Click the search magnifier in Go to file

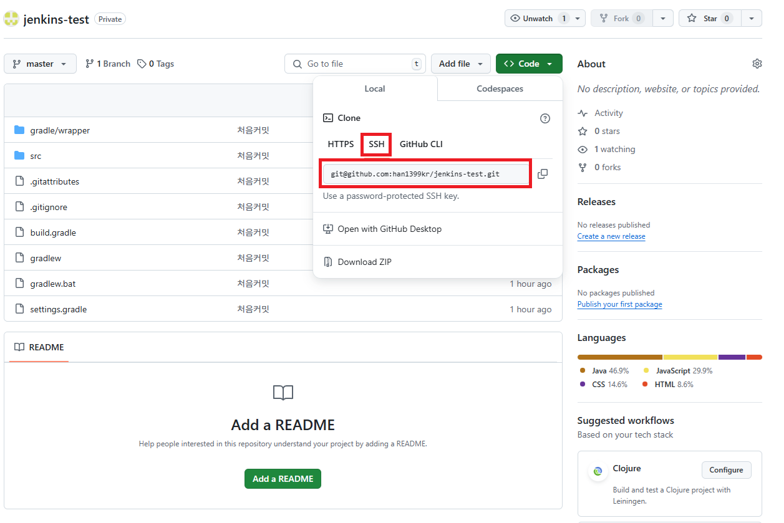(297, 64)
